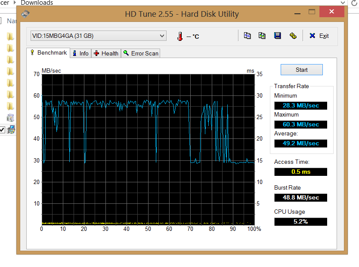This screenshot has height=267, width=359.
Task: Click the Start benchmark button
Action: coord(301,70)
